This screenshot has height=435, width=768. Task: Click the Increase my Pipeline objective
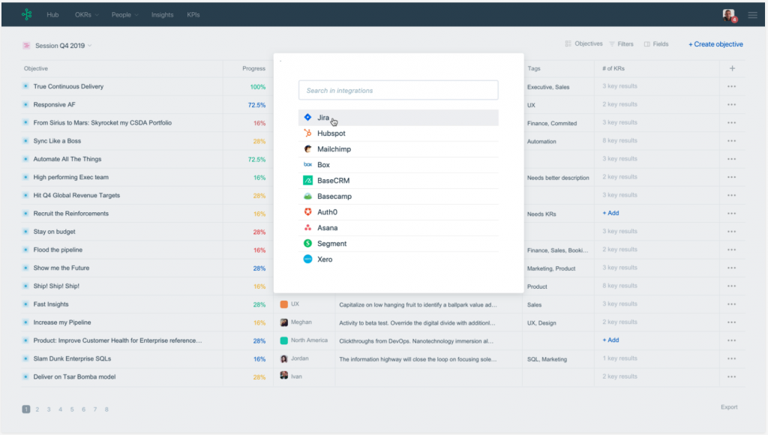tap(62, 322)
